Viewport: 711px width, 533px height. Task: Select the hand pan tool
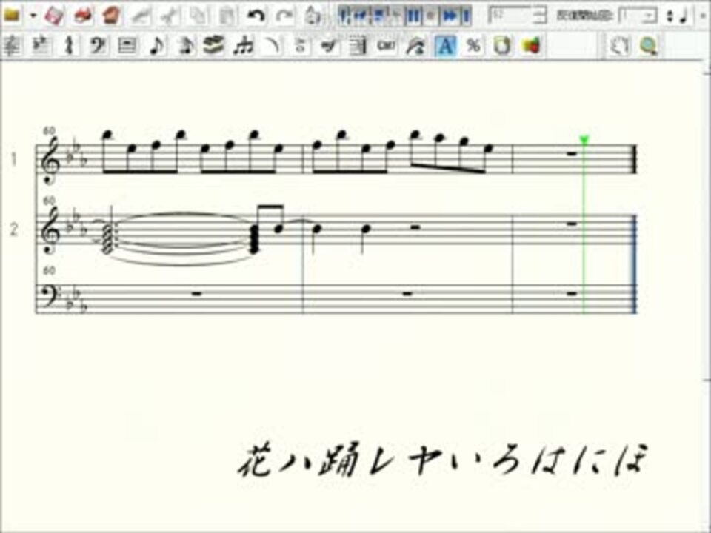(x=619, y=46)
